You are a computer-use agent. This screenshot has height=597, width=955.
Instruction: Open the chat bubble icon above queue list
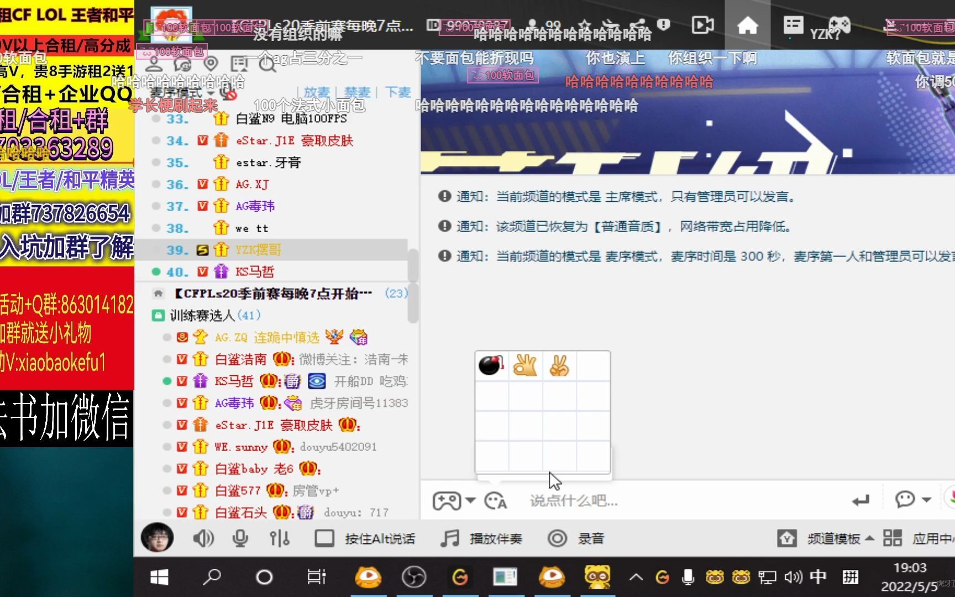[x=182, y=64]
